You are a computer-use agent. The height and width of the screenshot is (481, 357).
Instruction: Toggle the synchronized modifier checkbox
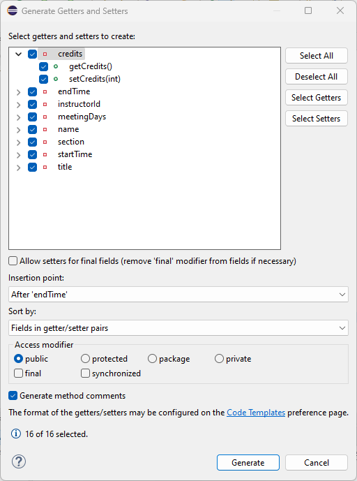(x=85, y=373)
